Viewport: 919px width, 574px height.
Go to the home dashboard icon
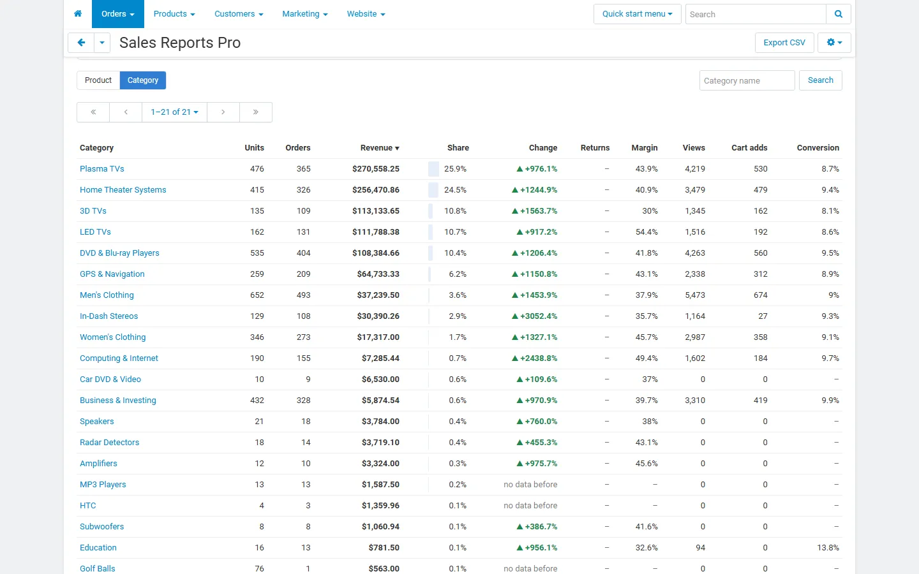click(78, 14)
